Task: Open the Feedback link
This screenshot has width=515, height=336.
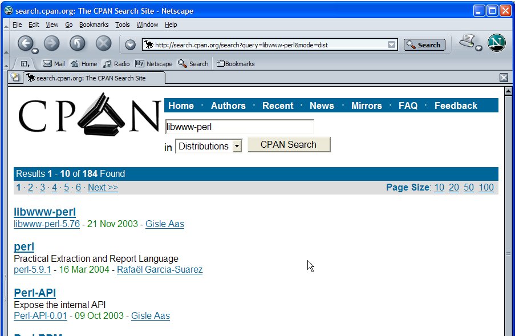Action: (x=456, y=106)
